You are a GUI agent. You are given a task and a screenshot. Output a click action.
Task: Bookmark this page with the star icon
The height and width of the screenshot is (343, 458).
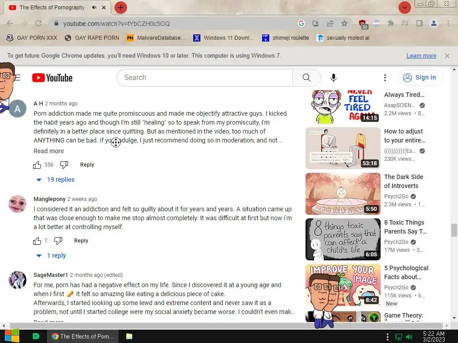(x=344, y=23)
